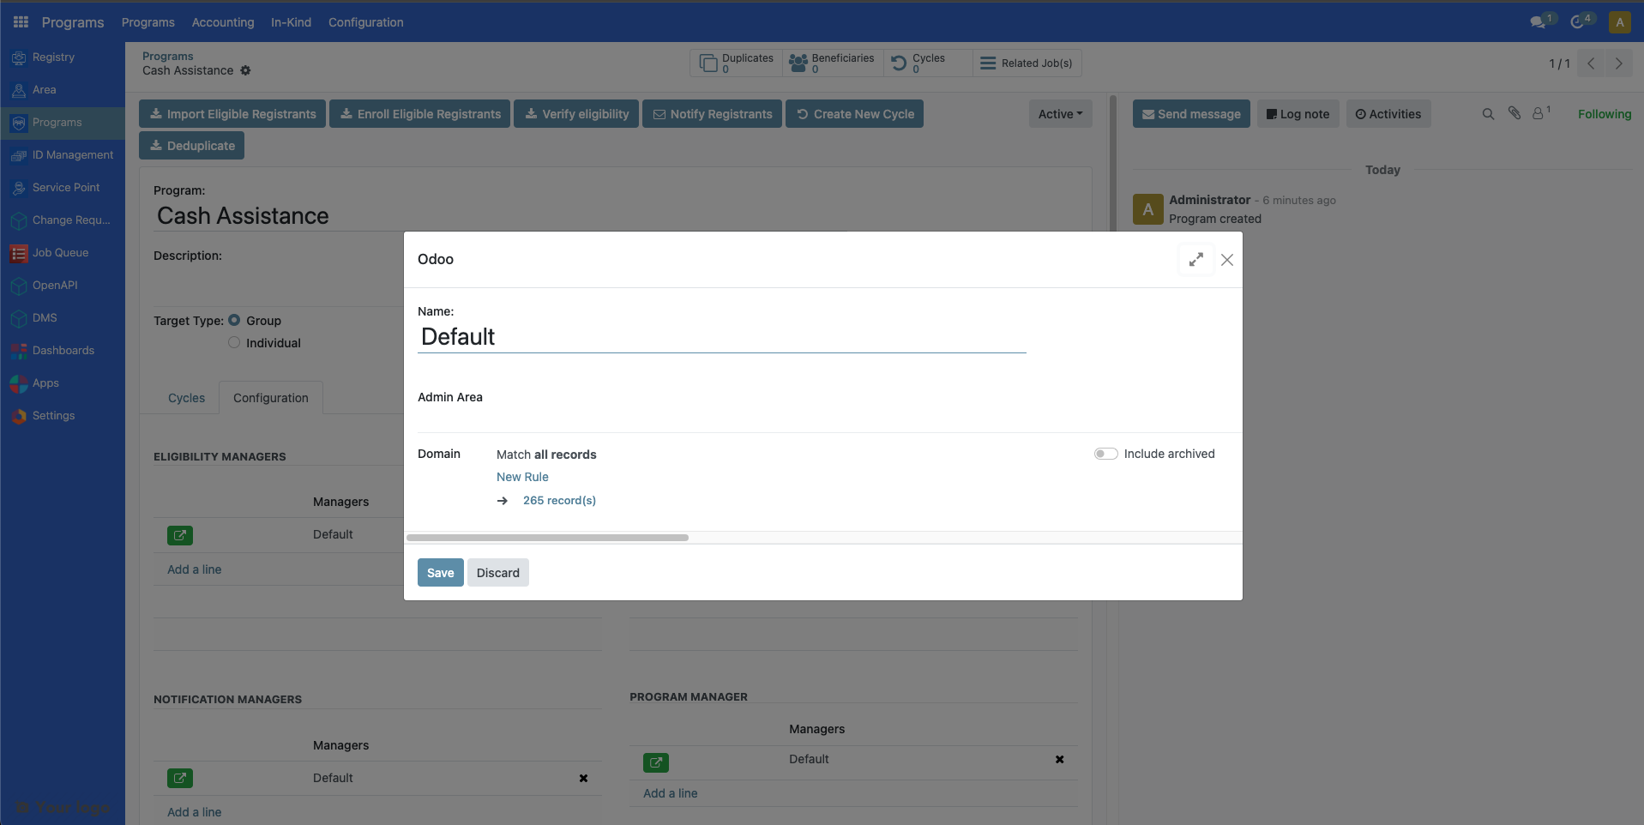The image size is (1644, 825).
Task: Select the Group target type
Action: (x=235, y=320)
